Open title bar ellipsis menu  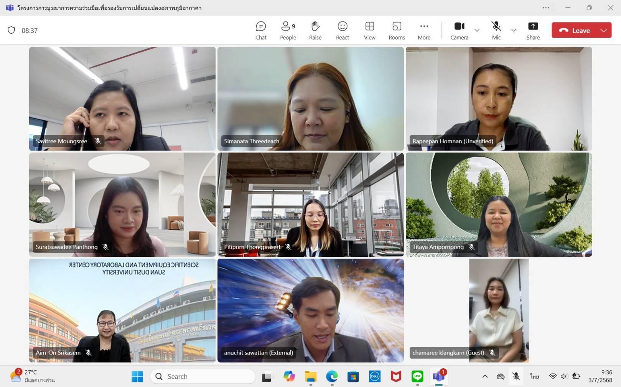coord(546,8)
